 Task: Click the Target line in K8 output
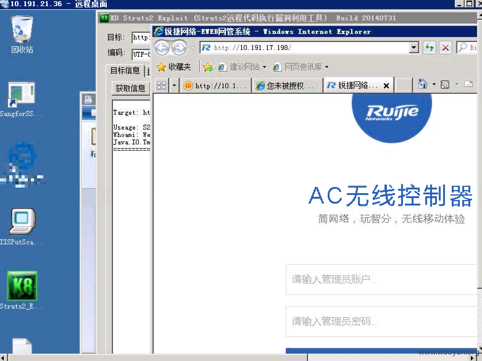click(x=131, y=112)
